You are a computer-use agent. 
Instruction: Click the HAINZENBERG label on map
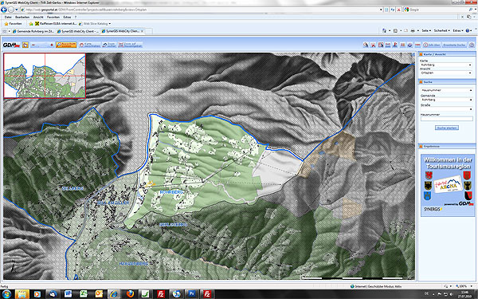[134, 263]
